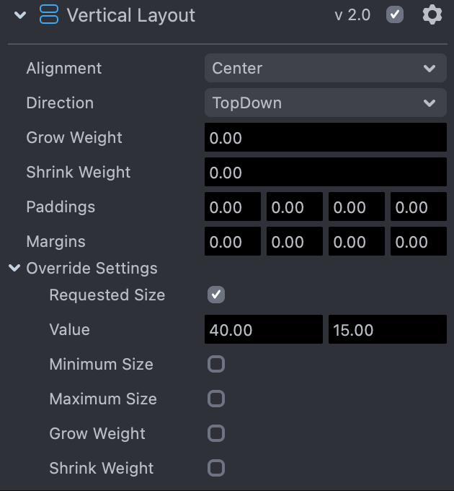The width and height of the screenshot is (454, 491).
Task: Enable the override Shrink Weight checkbox
Action: coord(216,468)
